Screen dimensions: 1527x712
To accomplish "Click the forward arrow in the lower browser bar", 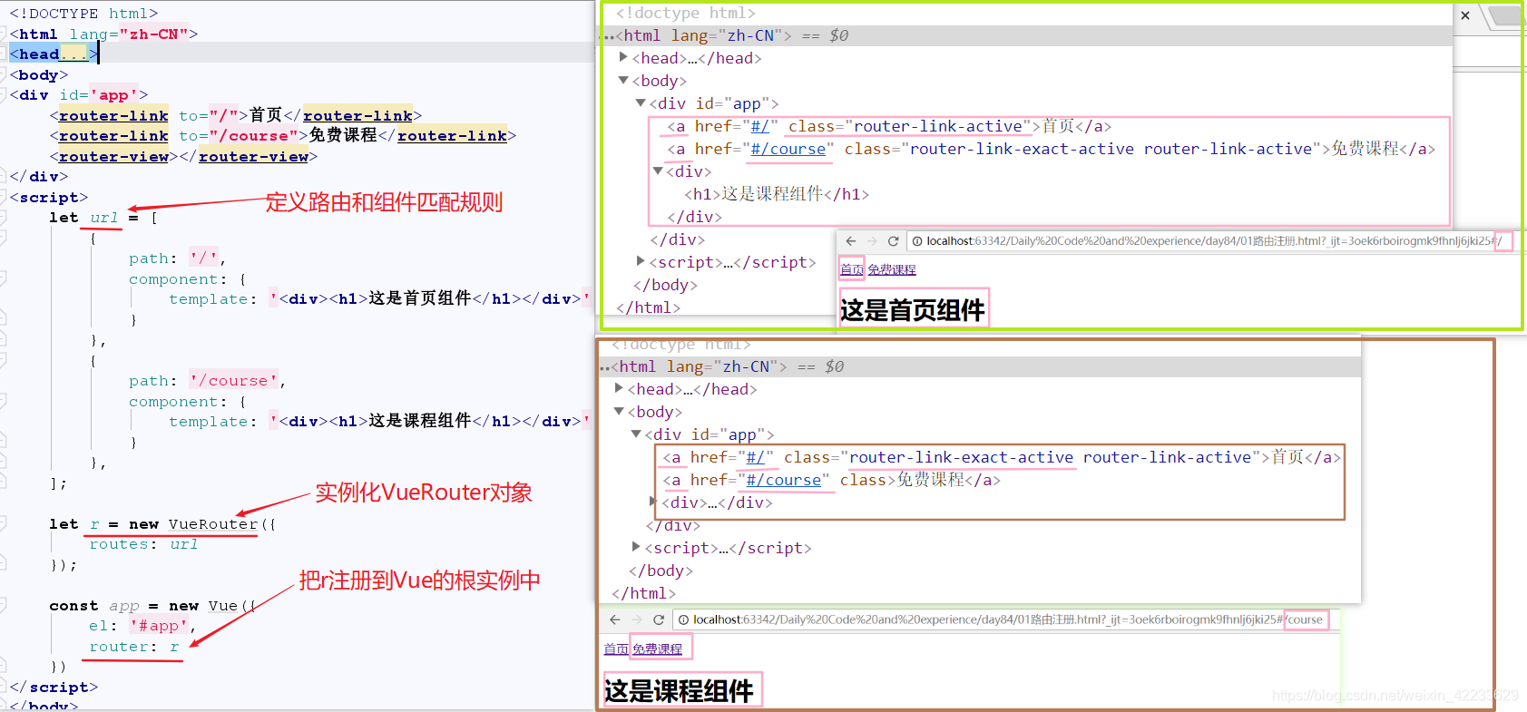I will point(636,619).
